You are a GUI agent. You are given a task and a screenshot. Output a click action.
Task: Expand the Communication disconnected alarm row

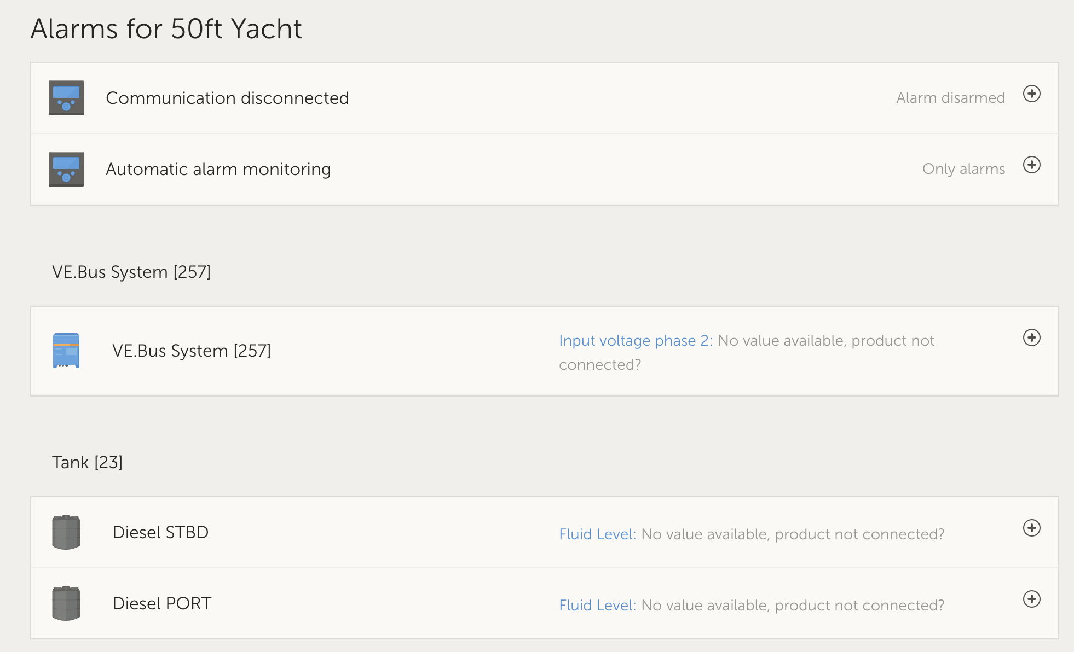pos(1031,94)
